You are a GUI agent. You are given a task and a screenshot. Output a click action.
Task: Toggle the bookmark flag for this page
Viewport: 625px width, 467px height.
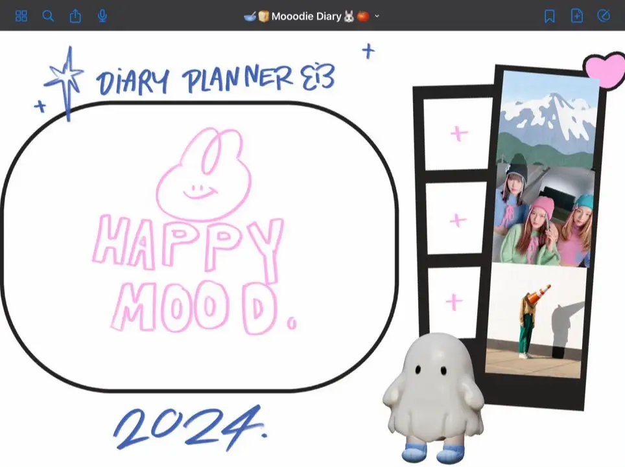549,16
